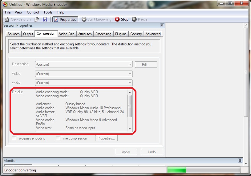
Task: Switch to the Plug-ins tab
Action: [121, 34]
